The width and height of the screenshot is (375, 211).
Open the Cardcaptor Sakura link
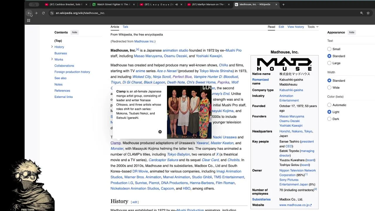(163, 160)
